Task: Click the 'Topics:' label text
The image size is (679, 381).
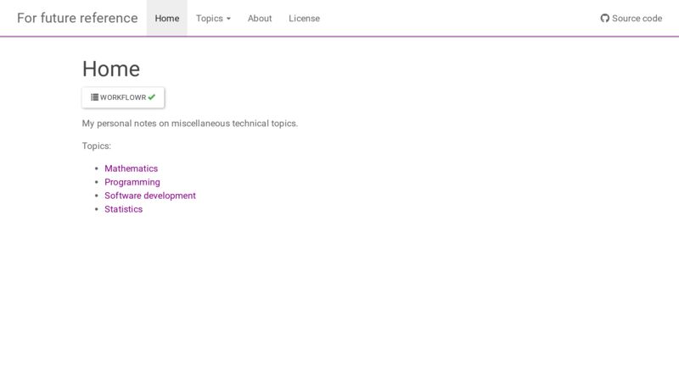Action: 97,146
